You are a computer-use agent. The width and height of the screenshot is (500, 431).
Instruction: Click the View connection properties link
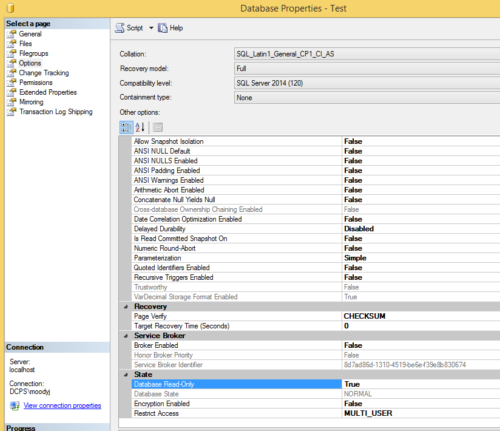61,406
